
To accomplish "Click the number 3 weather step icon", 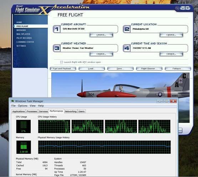I will [x=57, y=48].
